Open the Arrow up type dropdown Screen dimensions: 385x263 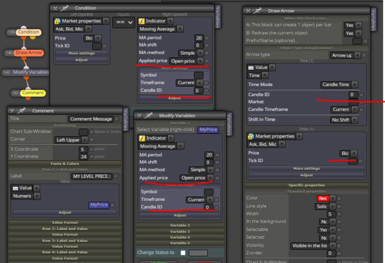[345, 56]
